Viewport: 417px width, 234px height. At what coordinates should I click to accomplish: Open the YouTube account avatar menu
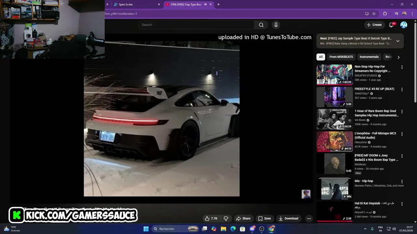(404, 25)
